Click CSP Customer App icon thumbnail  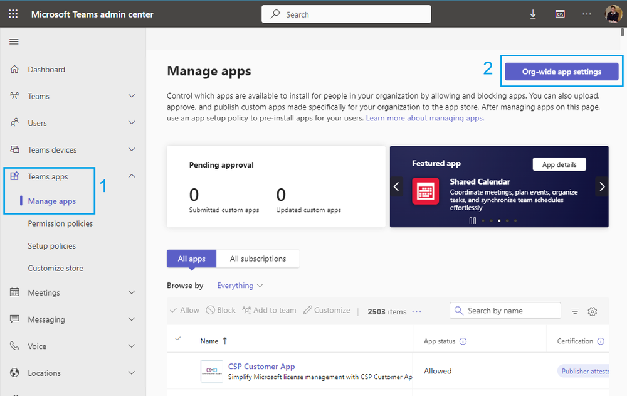[x=211, y=371]
